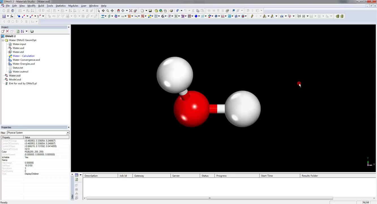This screenshot has height=204, width=377.
Task: Click the Status column header in Jobs
Action: coord(205,176)
